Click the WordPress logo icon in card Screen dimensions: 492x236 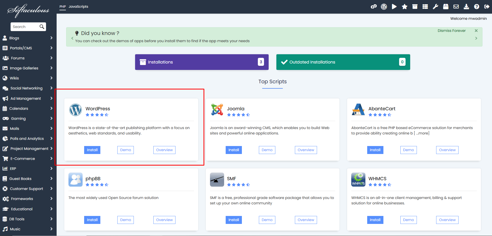(75, 110)
